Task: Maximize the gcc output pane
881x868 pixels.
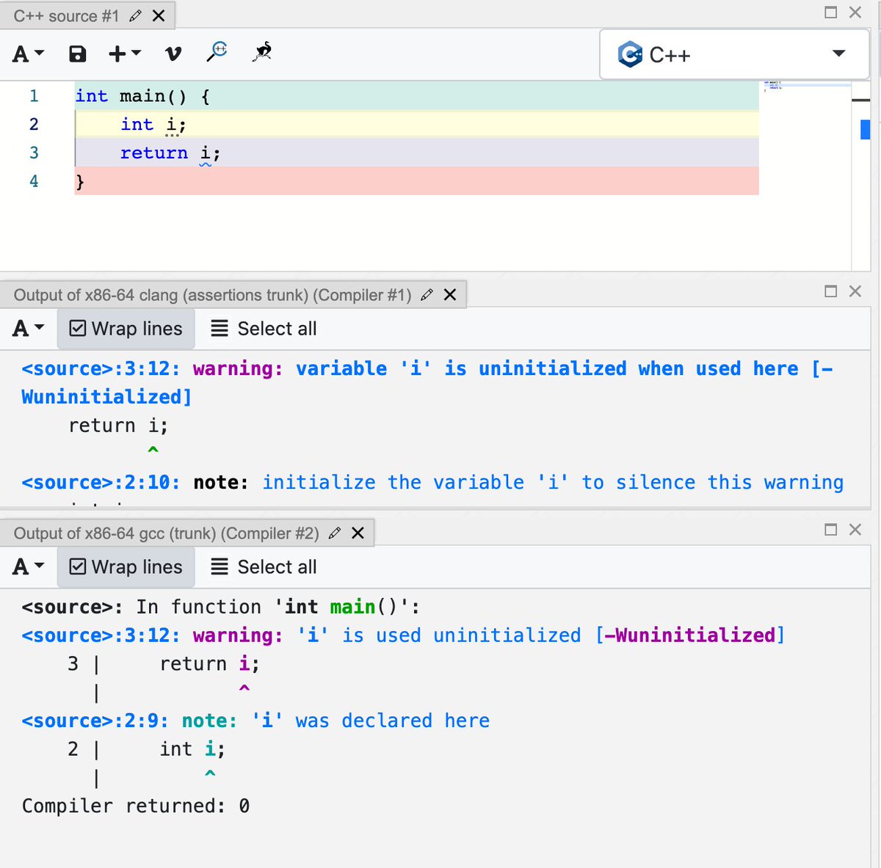Action: point(831,530)
